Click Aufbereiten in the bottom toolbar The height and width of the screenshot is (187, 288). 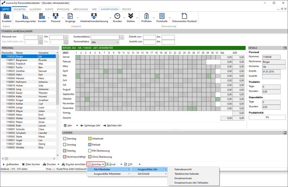click(11, 164)
